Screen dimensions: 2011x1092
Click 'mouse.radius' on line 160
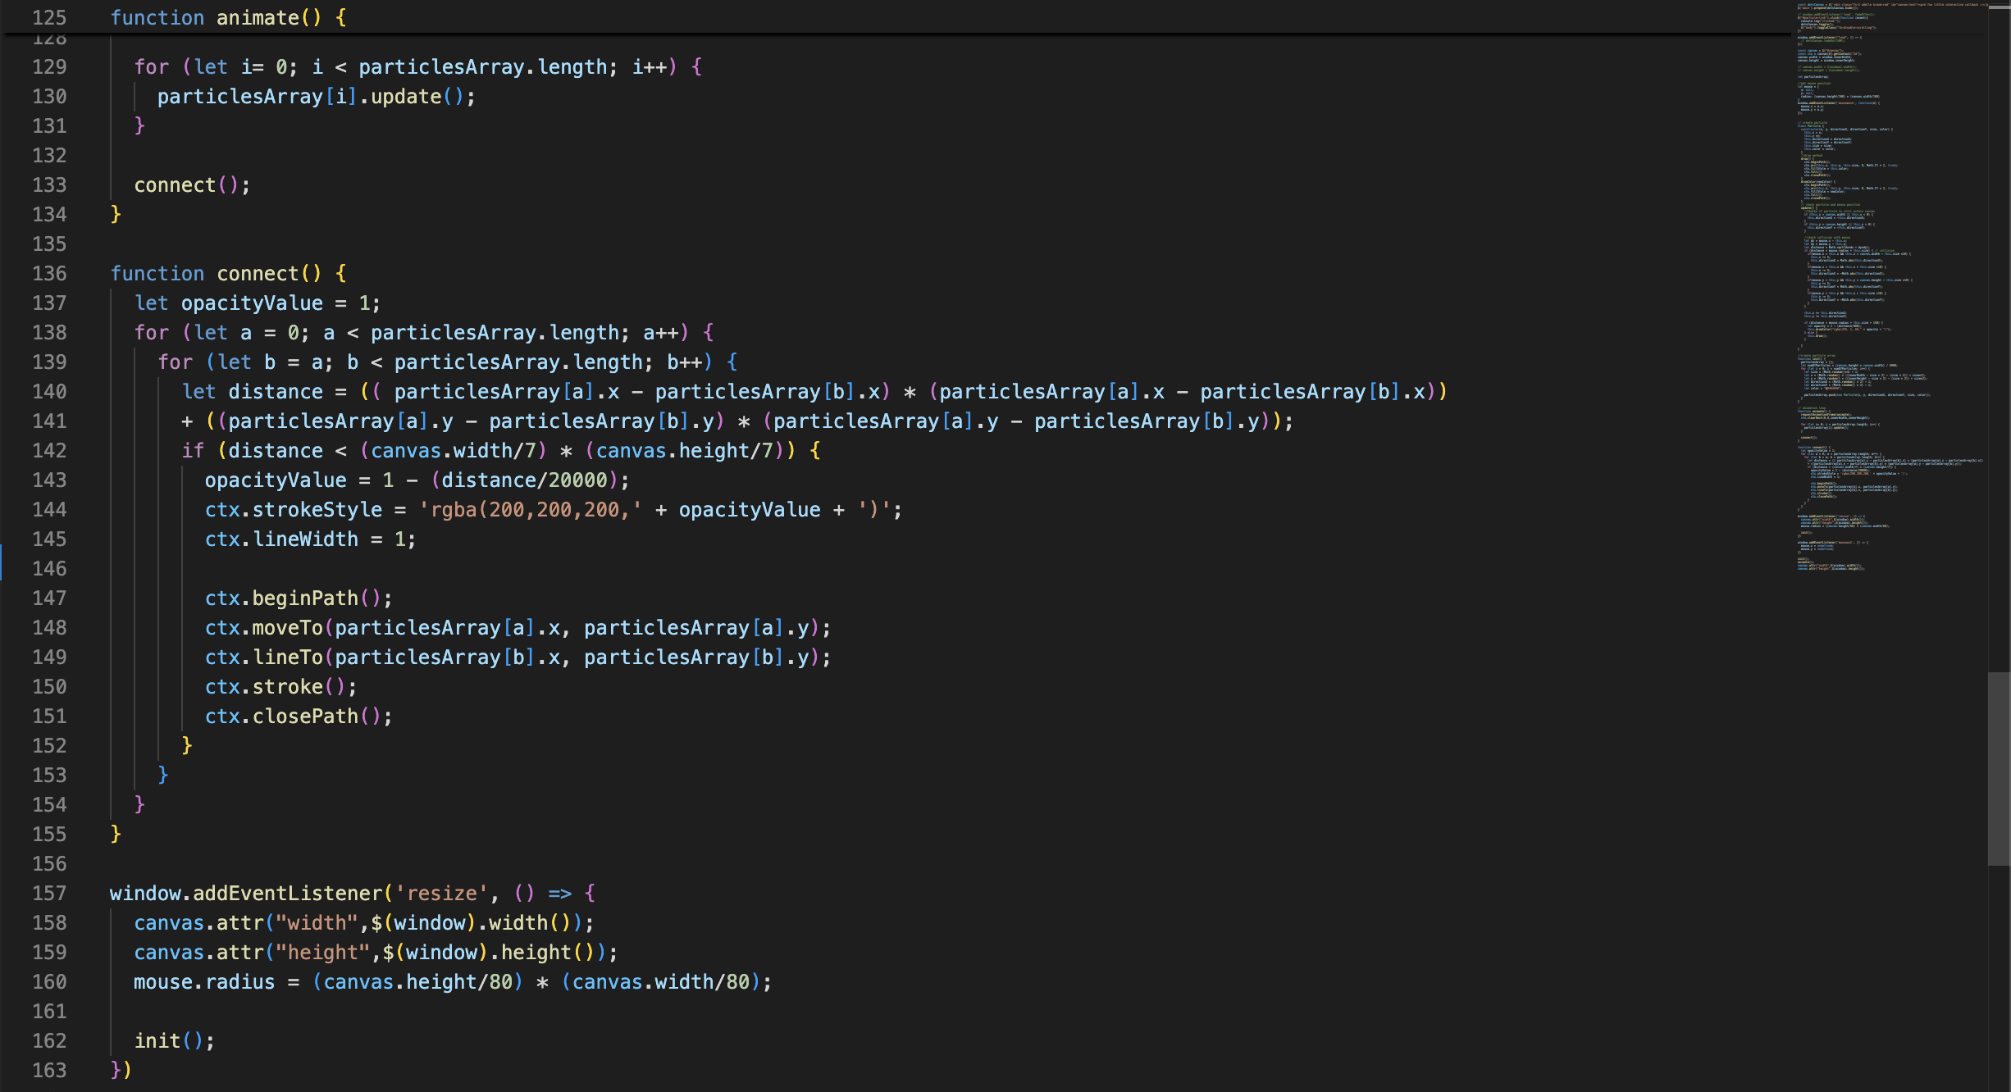pyautogui.click(x=204, y=982)
